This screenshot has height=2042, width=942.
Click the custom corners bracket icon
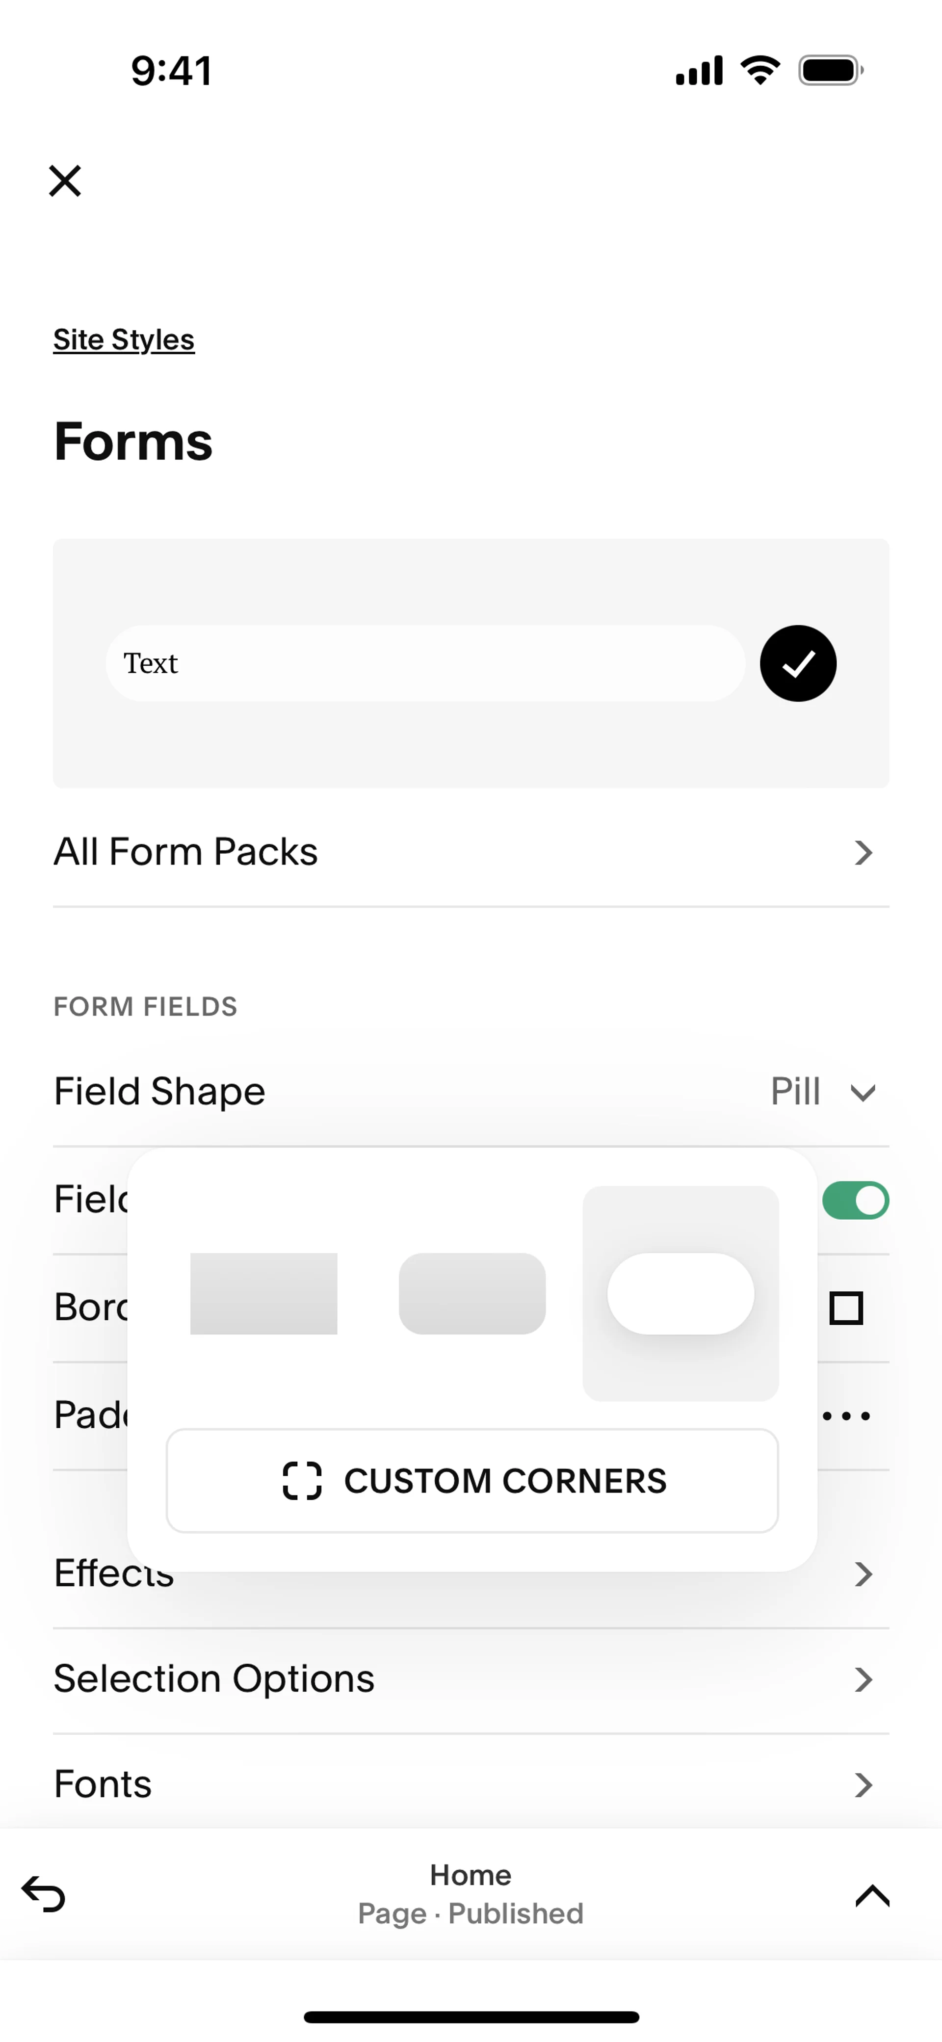[302, 1481]
